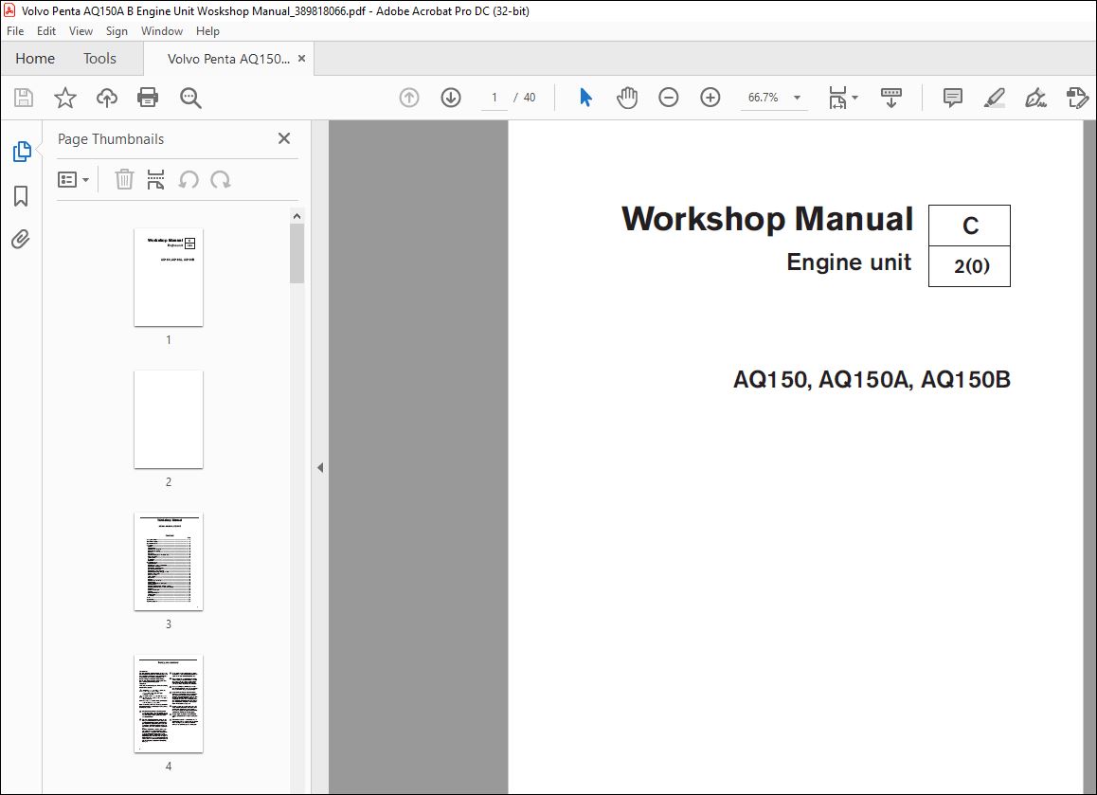The image size is (1097, 795).
Task: Print the document with printer icon
Action: point(148,98)
